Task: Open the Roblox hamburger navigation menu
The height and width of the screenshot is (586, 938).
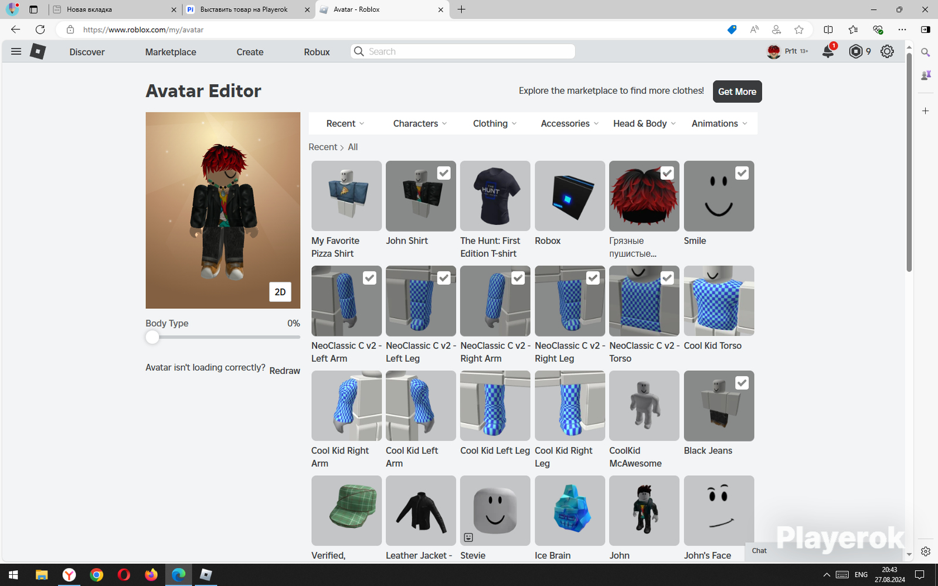Action: point(16,52)
